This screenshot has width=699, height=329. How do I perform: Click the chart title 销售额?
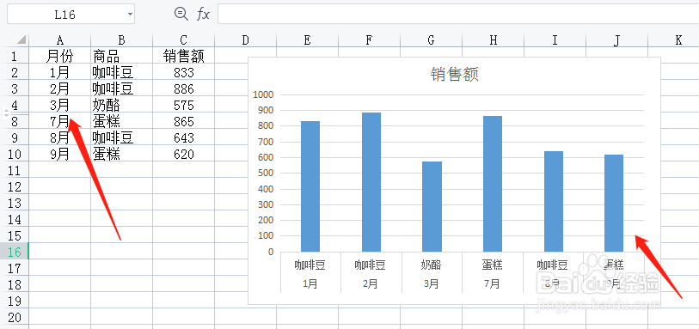(455, 75)
